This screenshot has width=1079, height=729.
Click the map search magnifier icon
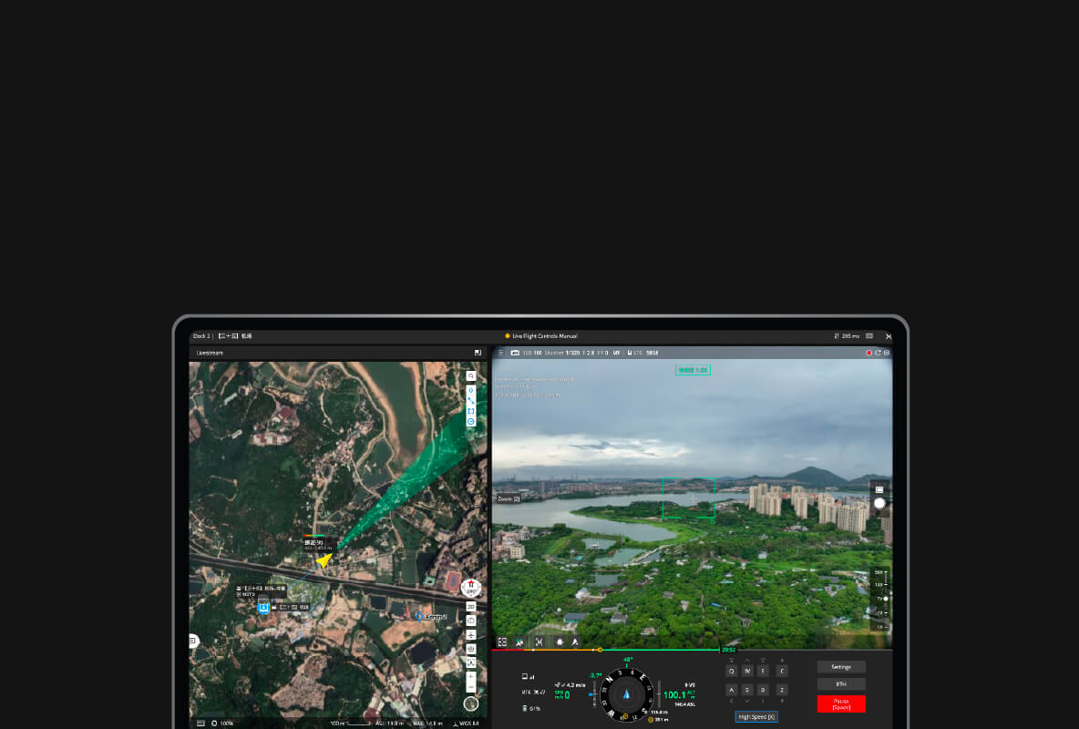pyautogui.click(x=471, y=375)
